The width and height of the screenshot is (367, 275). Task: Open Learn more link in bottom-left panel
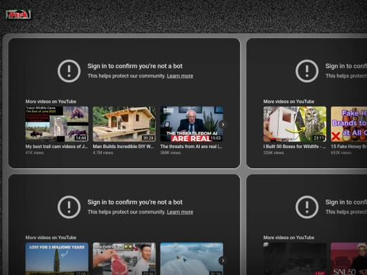point(180,212)
